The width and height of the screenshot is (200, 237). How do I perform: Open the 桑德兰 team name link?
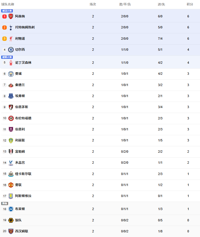click(20, 85)
